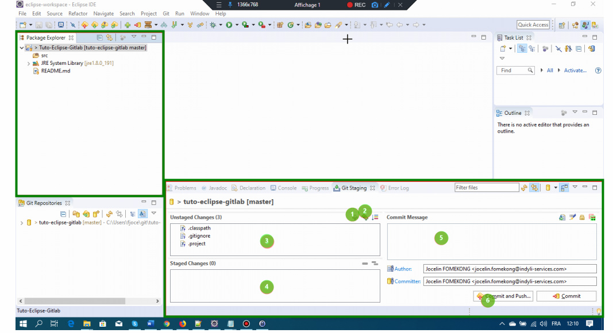Open the Git menu
The height and width of the screenshot is (333, 613).
(166, 14)
